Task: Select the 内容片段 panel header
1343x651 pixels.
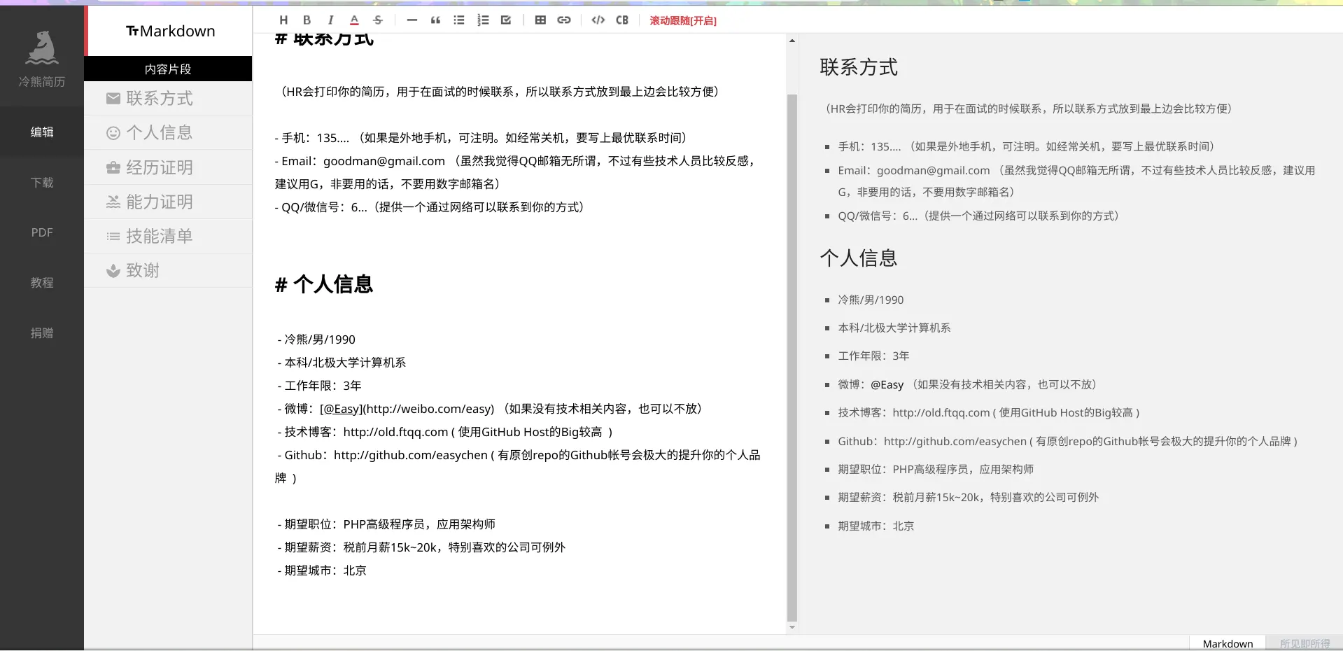Action: pos(168,69)
